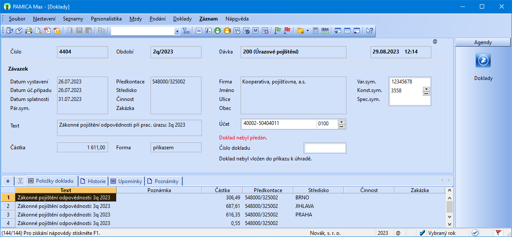Open the Nápověda menu

tap(237, 18)
